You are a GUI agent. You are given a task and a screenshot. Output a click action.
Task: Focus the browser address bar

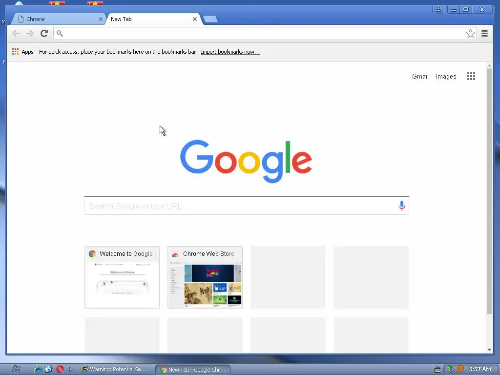click(265, 34)
